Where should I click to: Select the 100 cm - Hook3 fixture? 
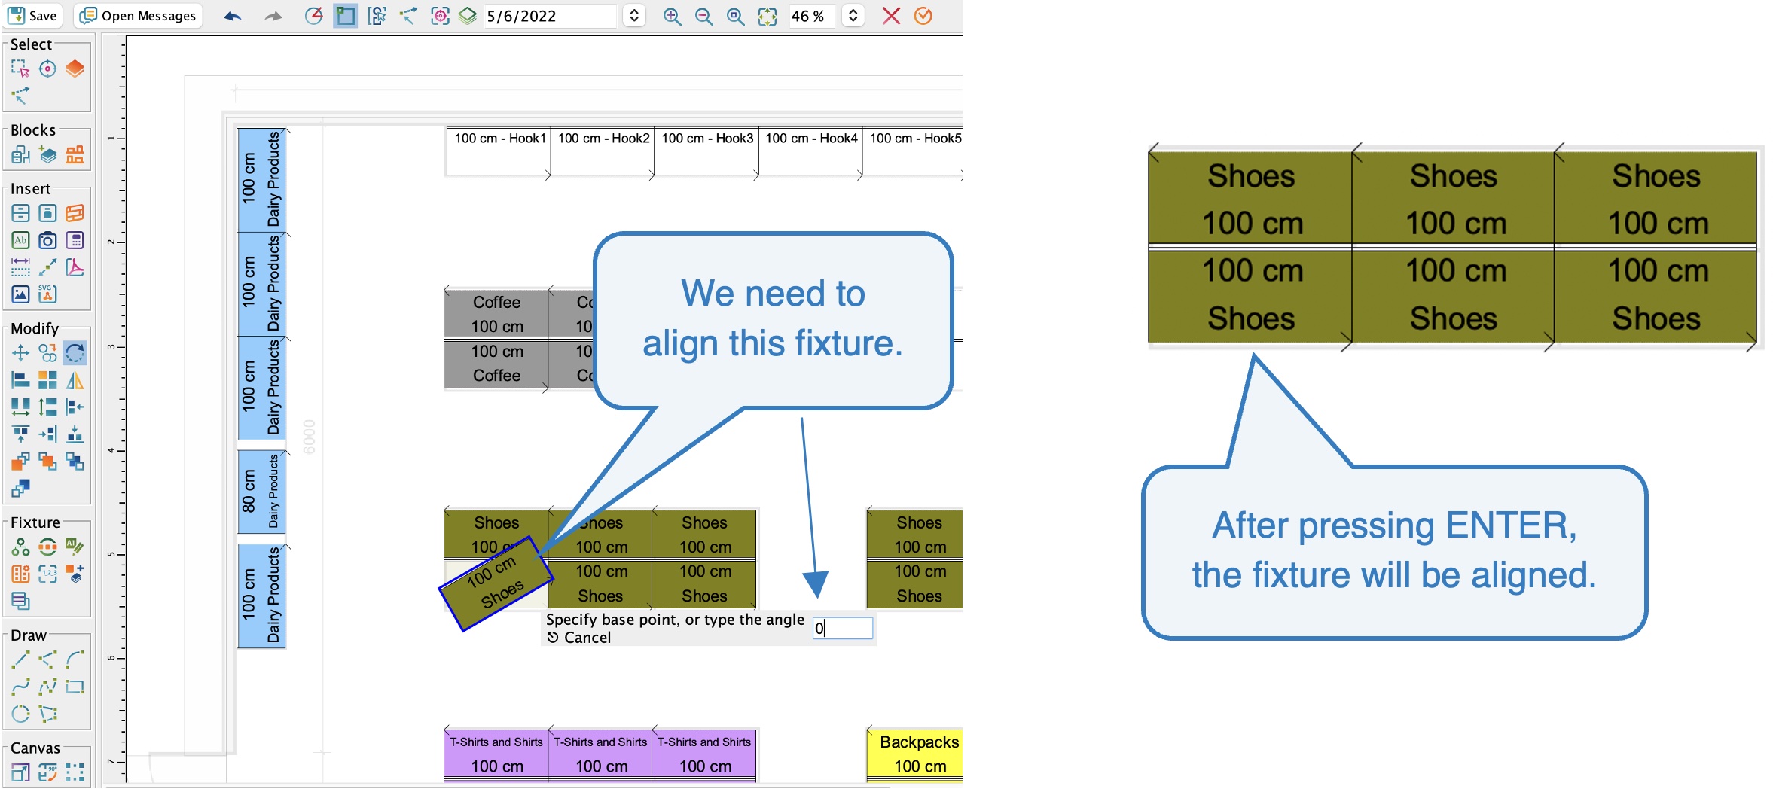[x=706, y=151]
